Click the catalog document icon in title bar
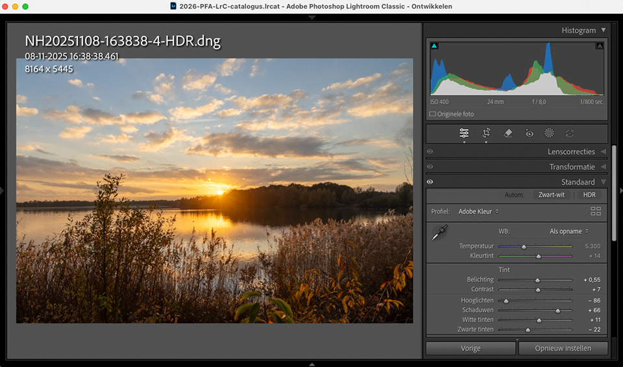623x367 pixels. (173, 6)
